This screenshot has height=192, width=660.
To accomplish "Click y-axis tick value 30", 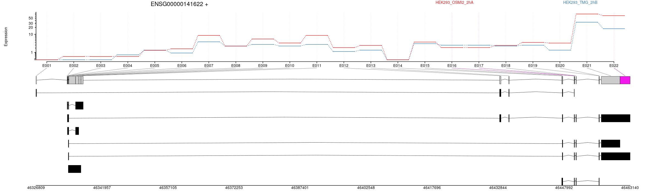I will tap(31, 24).
